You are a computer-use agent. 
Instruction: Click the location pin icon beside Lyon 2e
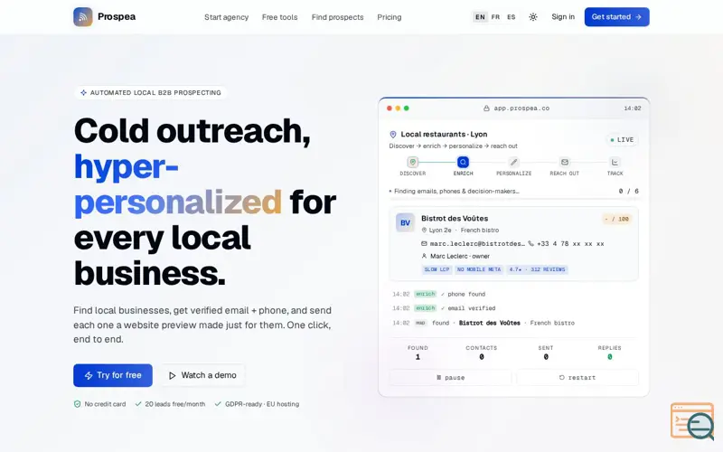coord(424,231)
